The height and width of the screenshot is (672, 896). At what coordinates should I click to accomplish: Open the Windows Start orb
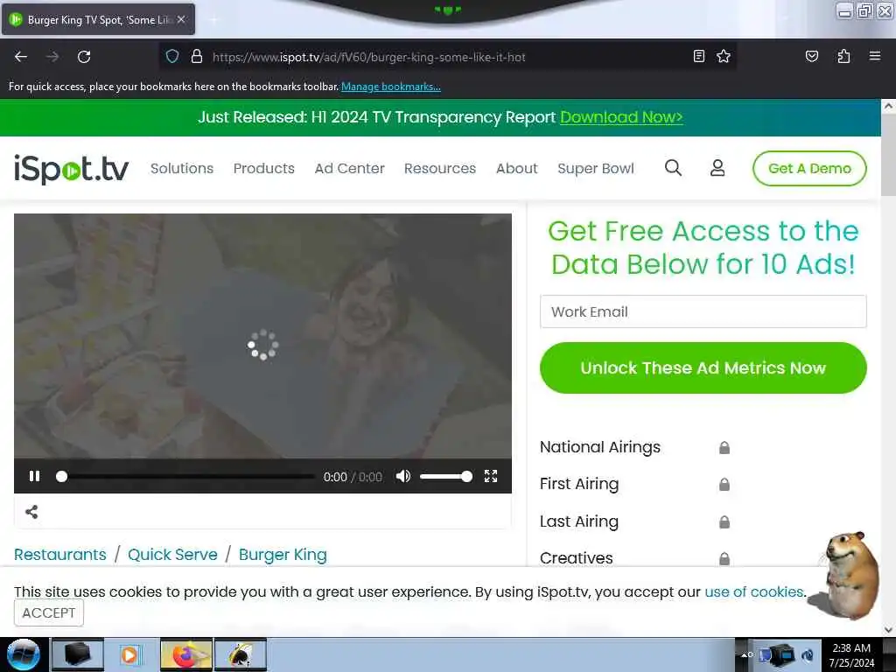(x=23, y=654)
